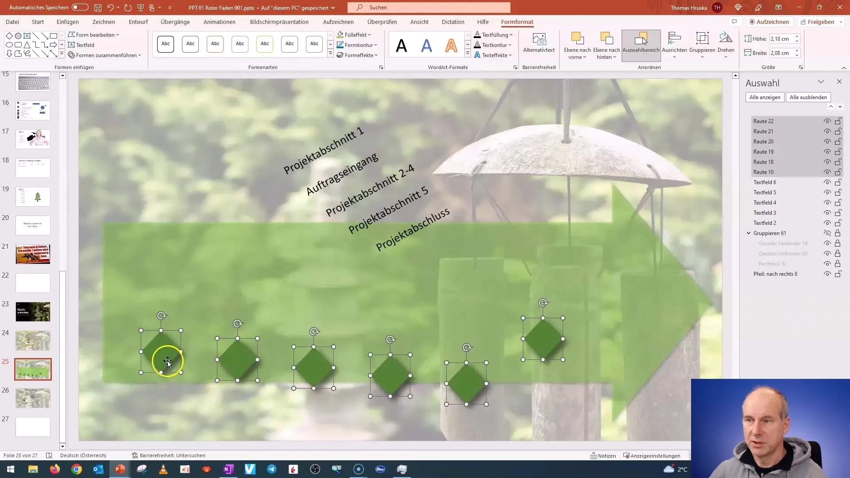The image size is (850, 478).
Task: Open Form bearbeiten dropdown
Action: point(93,35)
